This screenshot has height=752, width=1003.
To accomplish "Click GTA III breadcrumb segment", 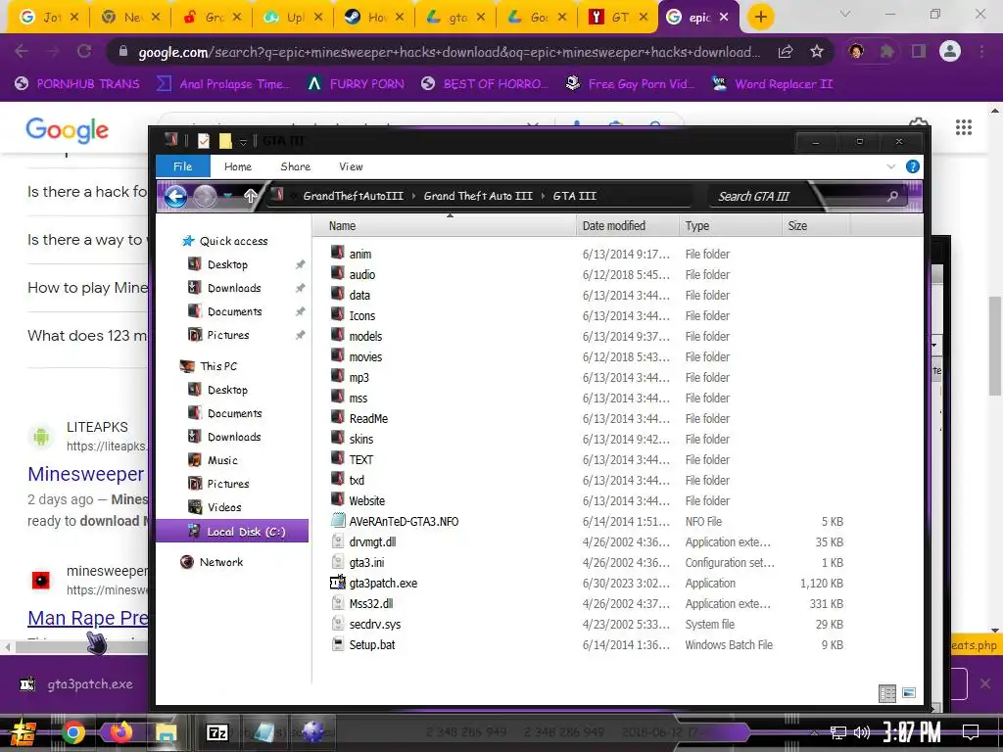I will (574, 196).
